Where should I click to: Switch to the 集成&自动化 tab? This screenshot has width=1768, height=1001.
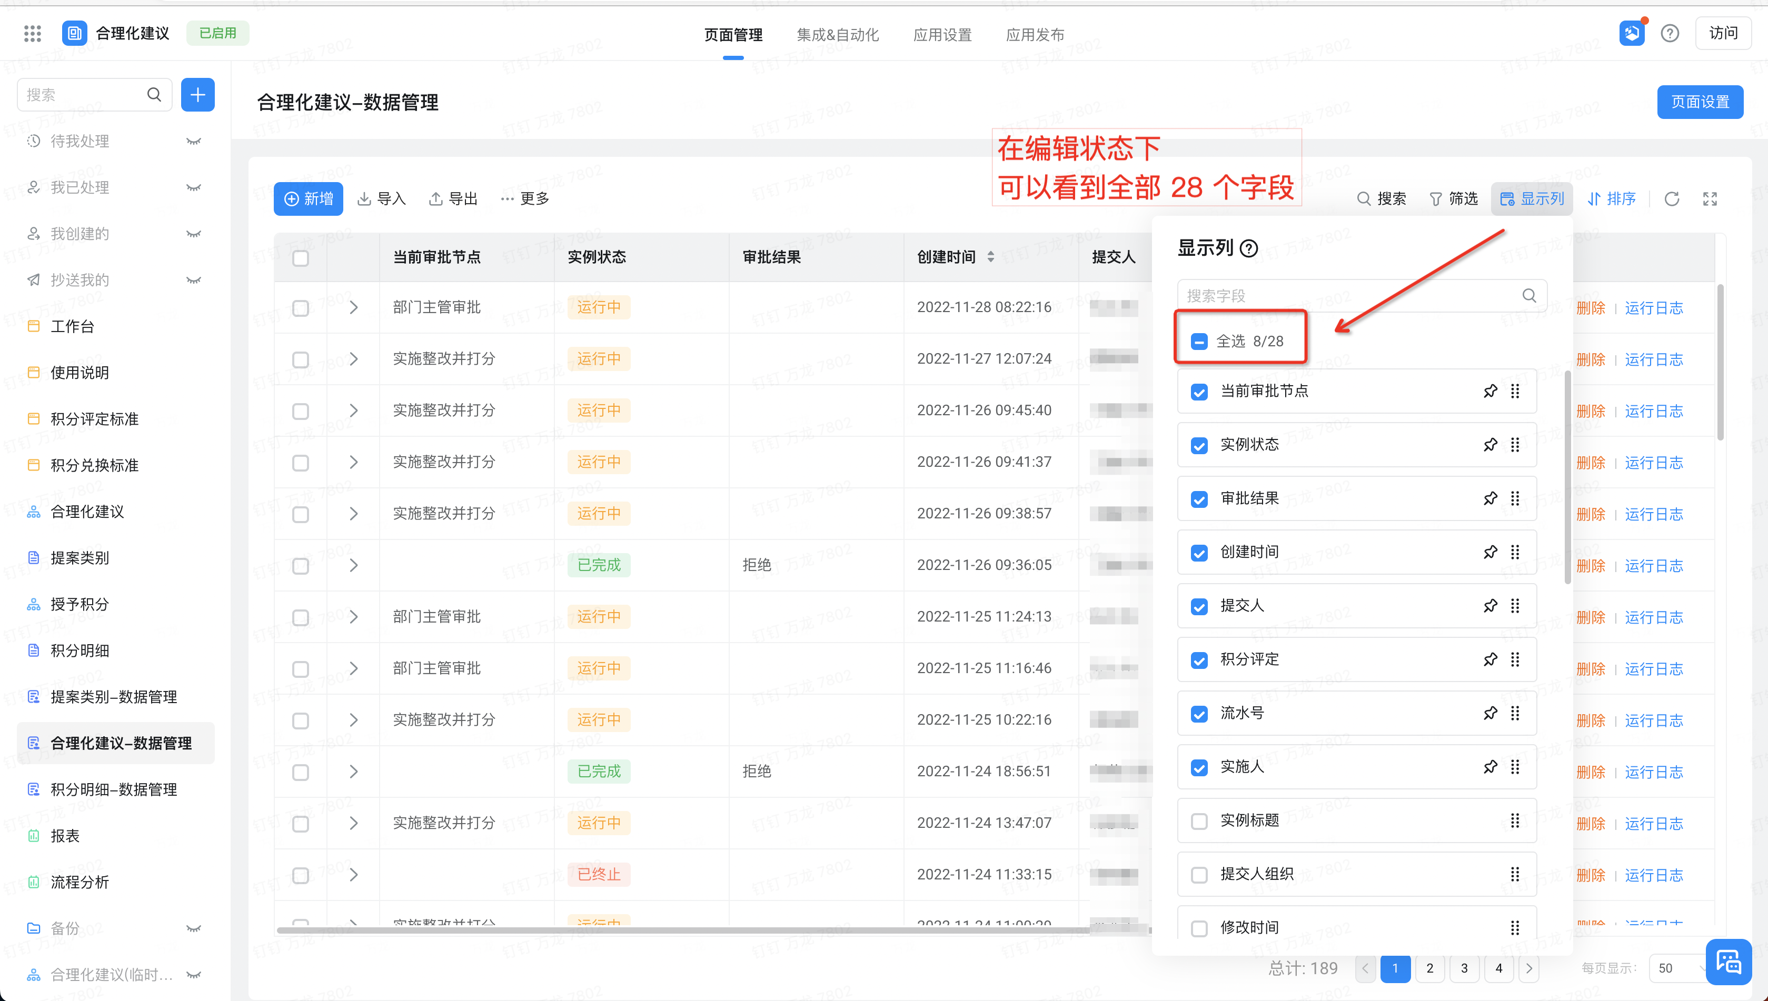(x=838, y=34)
